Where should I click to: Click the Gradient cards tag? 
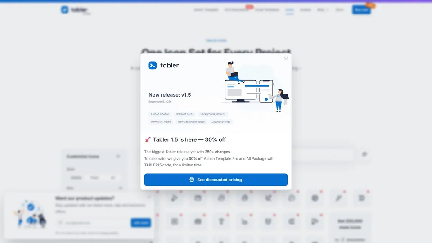pos(184,114)
